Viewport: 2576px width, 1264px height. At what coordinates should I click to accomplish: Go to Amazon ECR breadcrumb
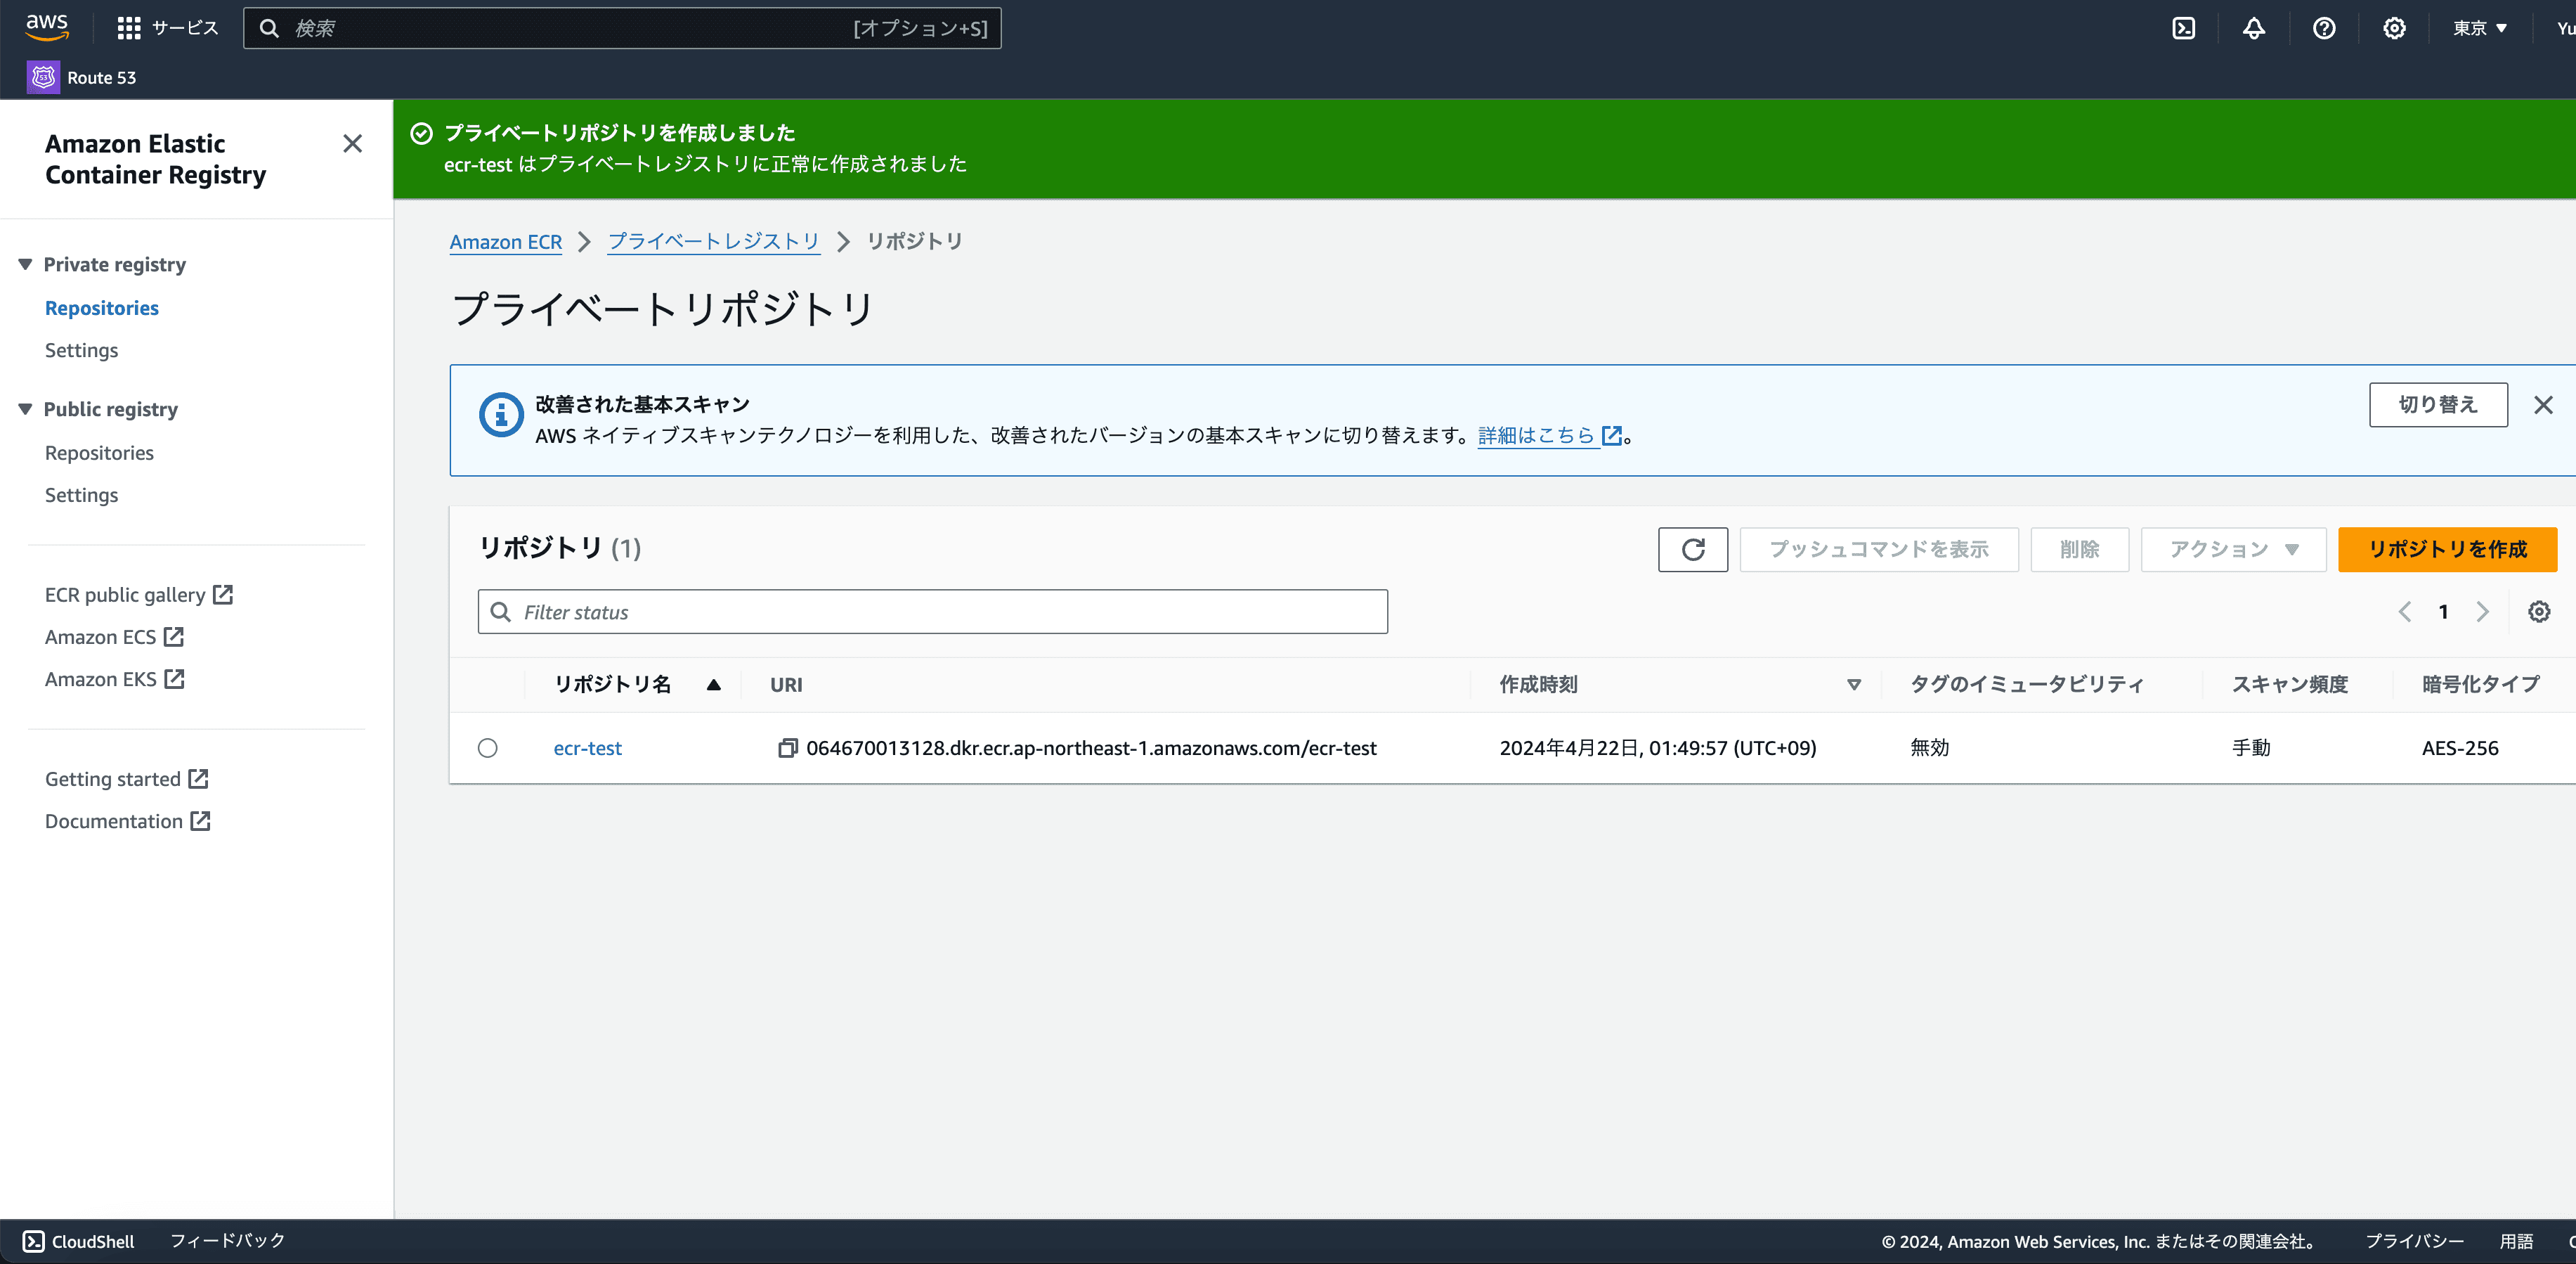point(506,241)
